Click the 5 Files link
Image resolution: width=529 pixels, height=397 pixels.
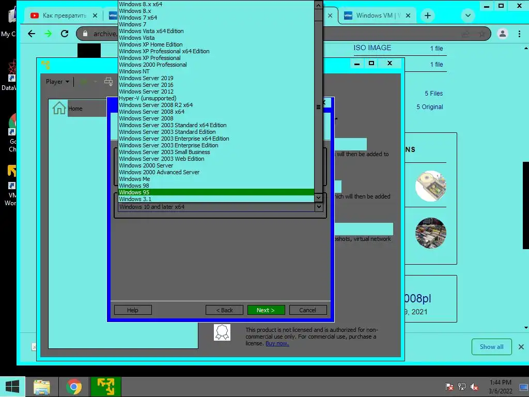pos(433,94)
